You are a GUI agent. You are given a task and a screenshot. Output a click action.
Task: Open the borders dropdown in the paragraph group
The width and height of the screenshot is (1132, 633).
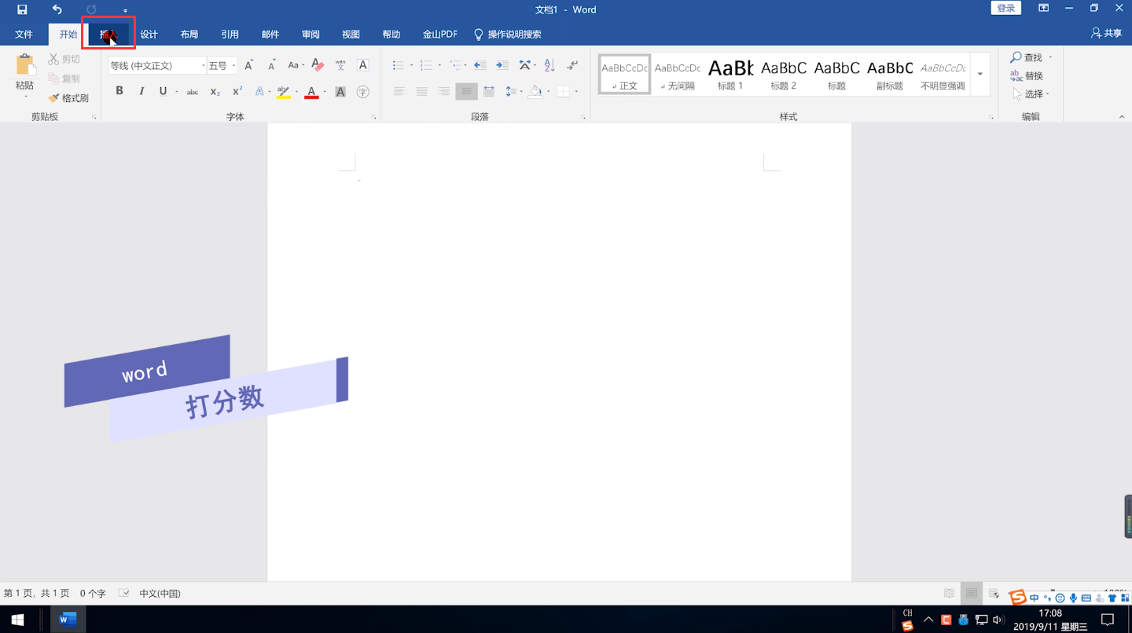click(576, 92)
